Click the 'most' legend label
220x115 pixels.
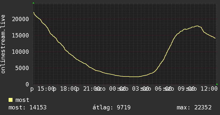point(22,100)
